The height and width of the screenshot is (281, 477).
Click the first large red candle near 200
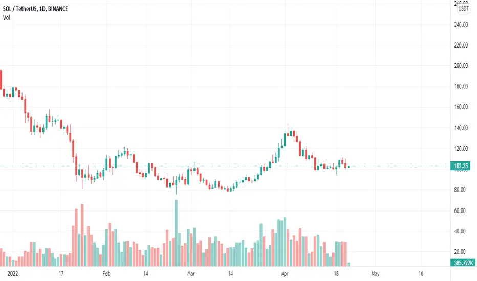pyautogui.click(x=1, y=80)
